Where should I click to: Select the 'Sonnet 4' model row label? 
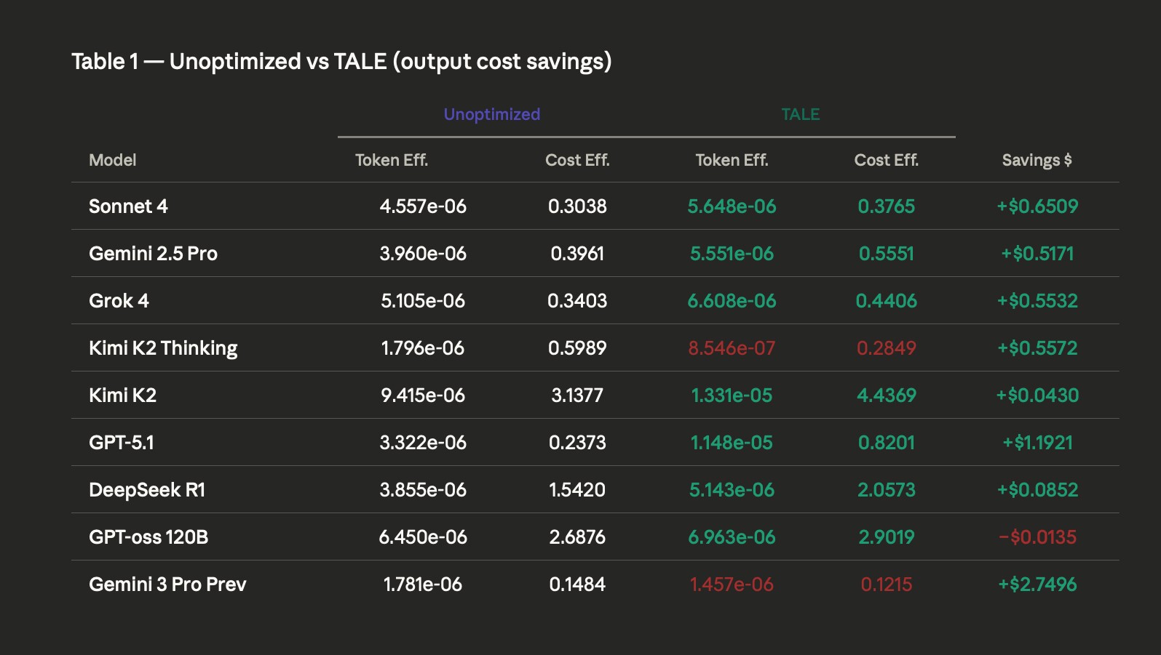pos(128,206)
